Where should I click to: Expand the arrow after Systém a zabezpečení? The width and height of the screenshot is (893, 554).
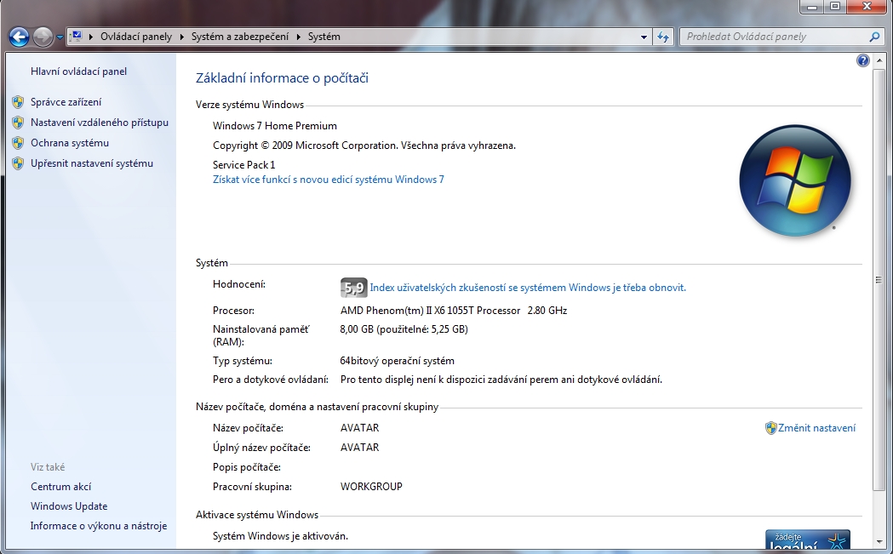[x=299, y=37]
